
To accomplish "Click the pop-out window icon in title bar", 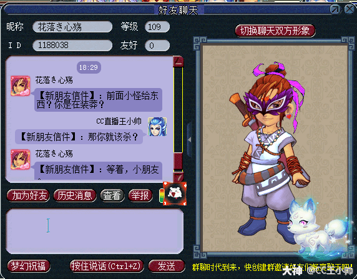I will tap(335, 9).
